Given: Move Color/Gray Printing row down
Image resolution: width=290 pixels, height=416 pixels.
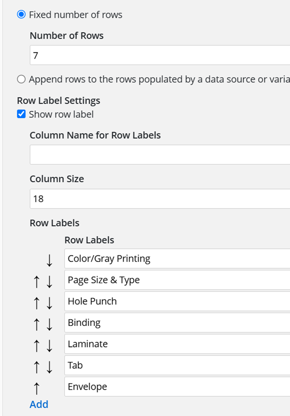Looking at the screenshot, I should pyautogui.click(x=49, y=260).
